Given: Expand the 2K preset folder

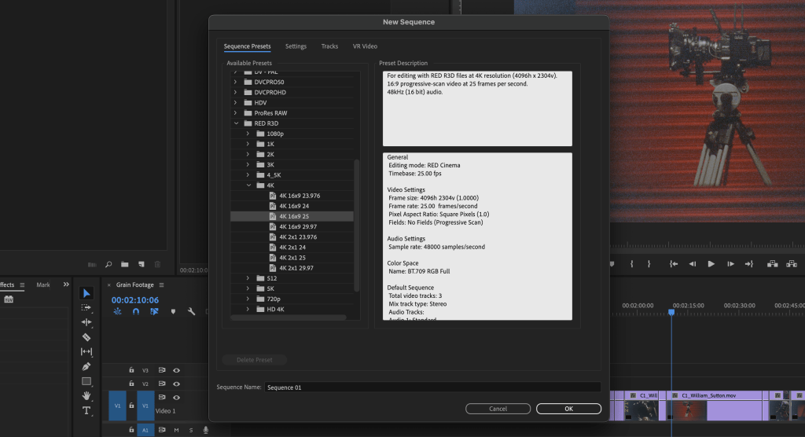Looking at the screenshot, I should (248, 154).
